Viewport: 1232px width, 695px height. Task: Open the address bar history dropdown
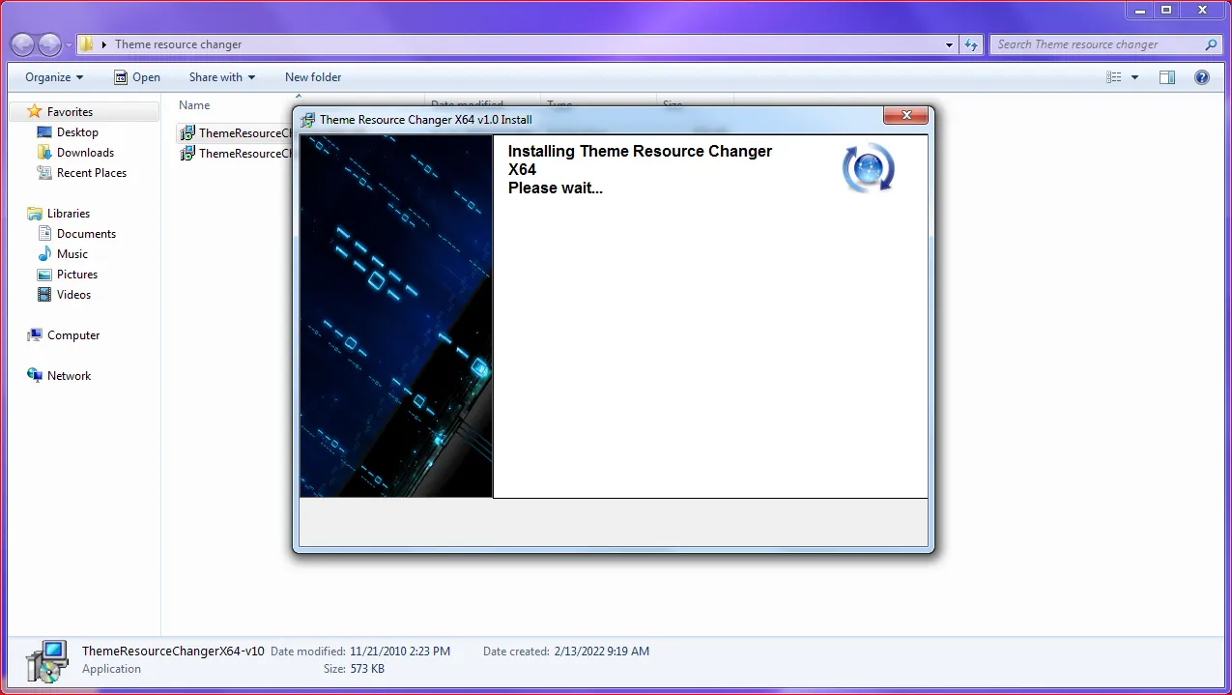click(950, 44)
